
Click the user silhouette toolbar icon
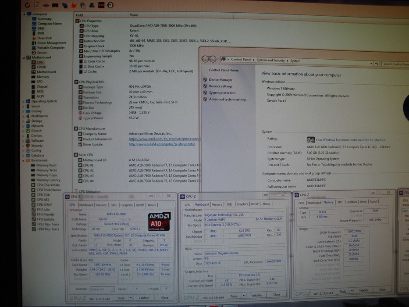tap(92, 5)
